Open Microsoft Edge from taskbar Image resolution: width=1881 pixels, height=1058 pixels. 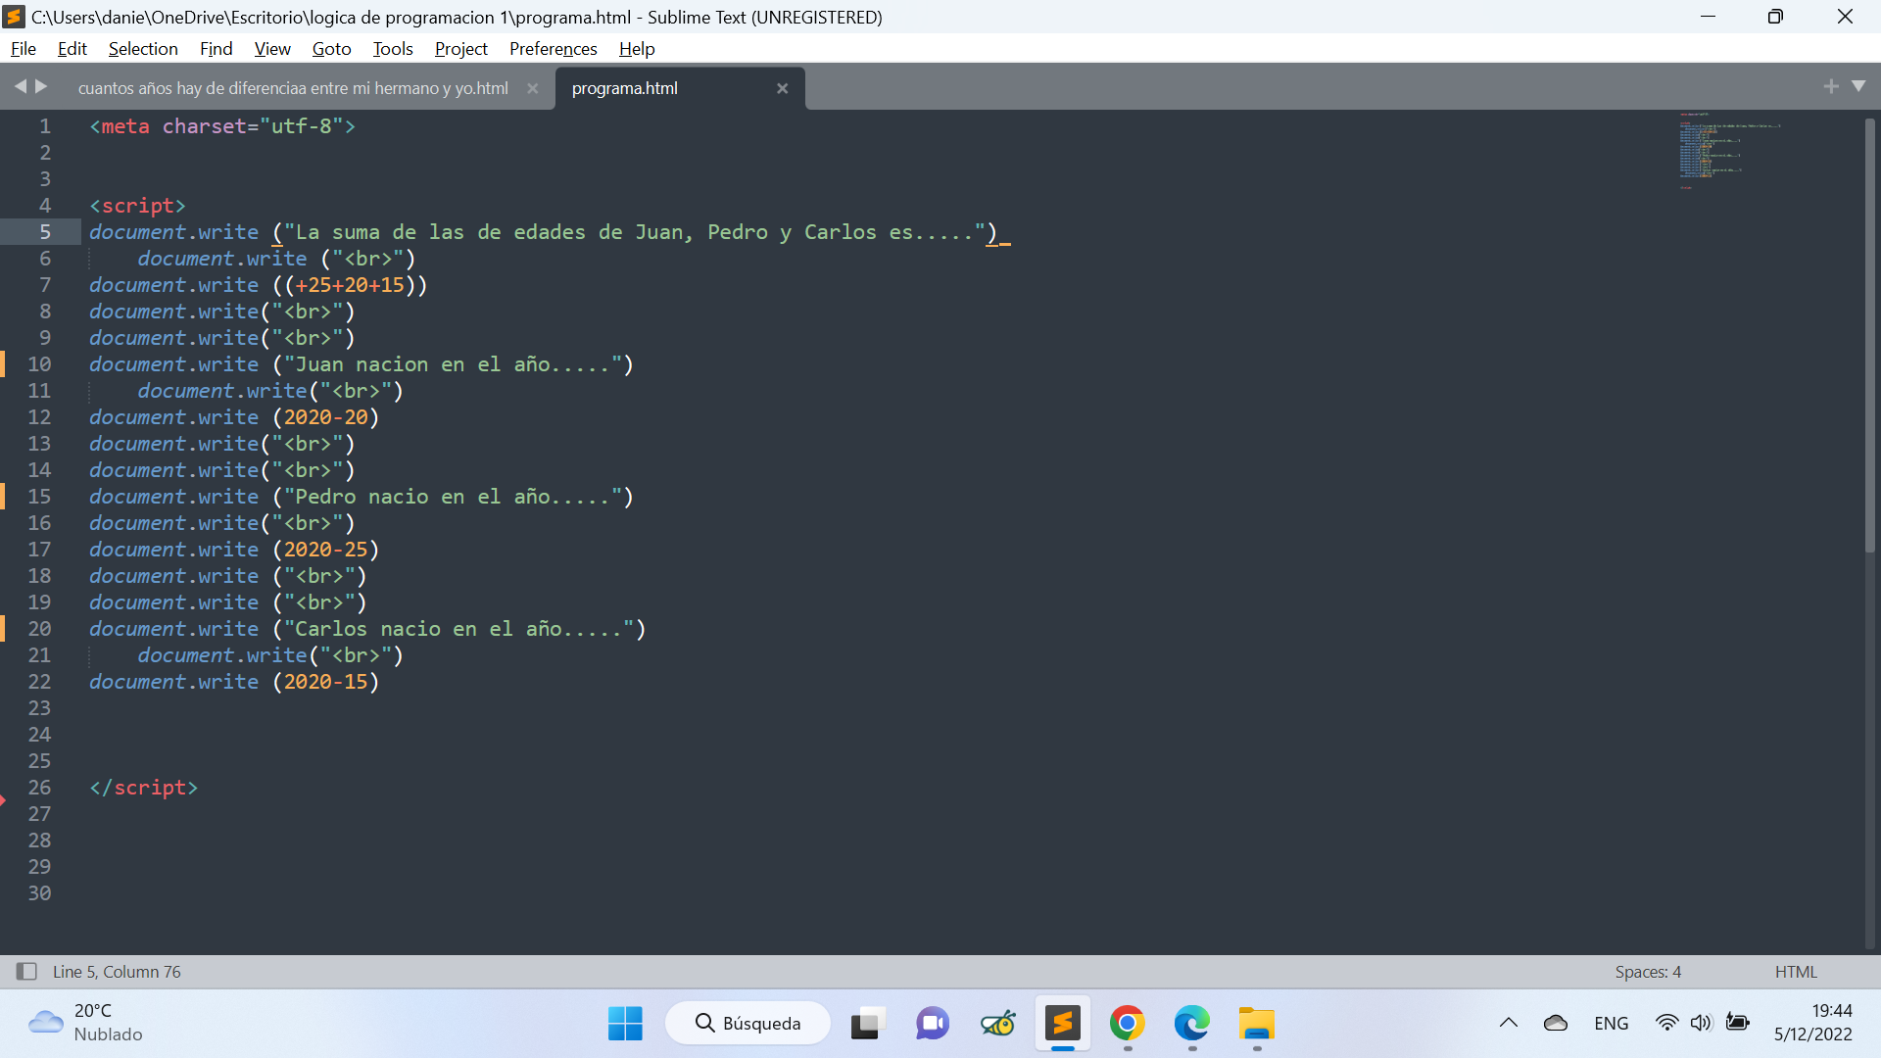(1191, 1024)
